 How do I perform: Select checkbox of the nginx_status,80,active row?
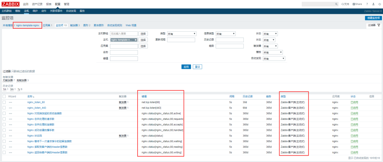(x=4, y=113)
